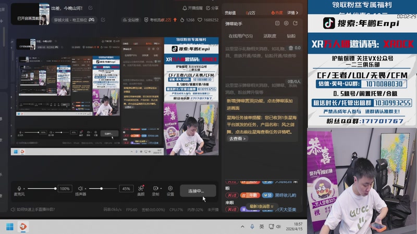Screen dimensions: 417x234
Task: Click the 码率:0kb/s status entry
Action: coord(112,210)
